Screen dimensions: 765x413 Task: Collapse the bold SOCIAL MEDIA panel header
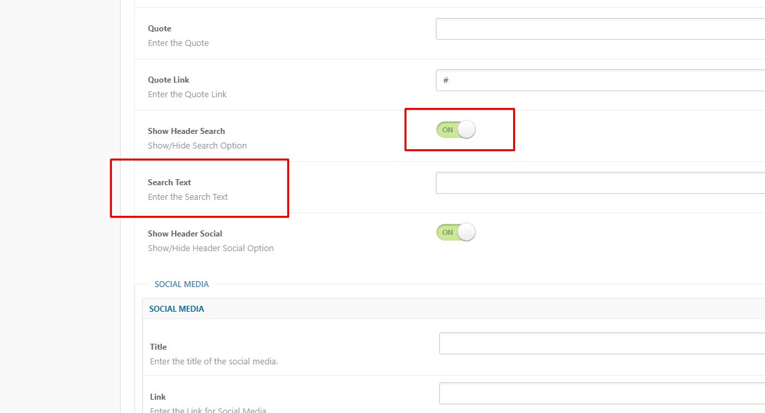177,309
